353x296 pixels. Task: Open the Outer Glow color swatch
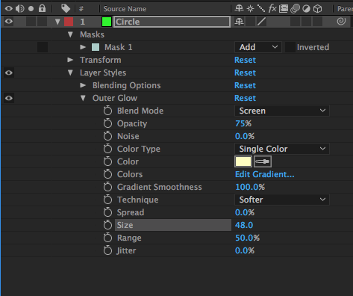(243, 161)
